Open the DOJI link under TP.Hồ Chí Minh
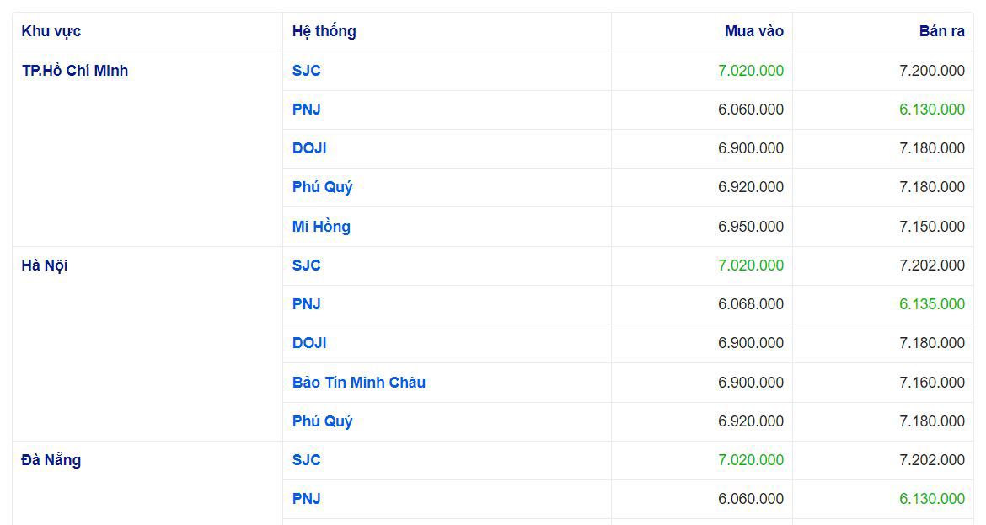Screen dimensions: 986x525 309,148
